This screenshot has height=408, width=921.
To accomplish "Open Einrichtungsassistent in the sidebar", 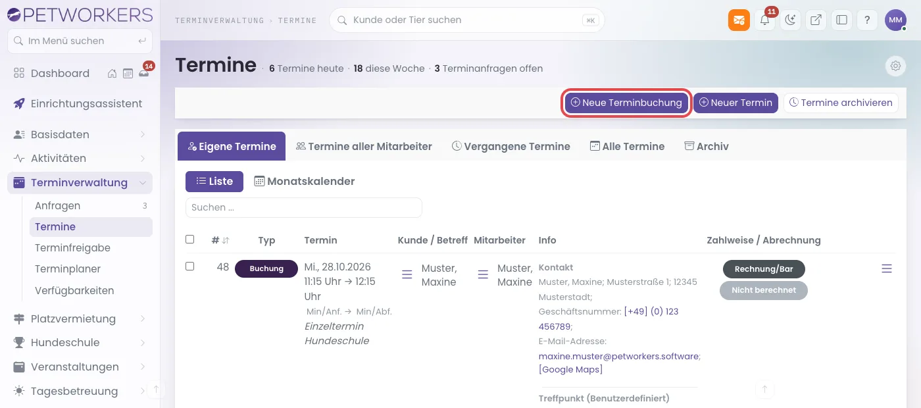I will pos(80,103).
